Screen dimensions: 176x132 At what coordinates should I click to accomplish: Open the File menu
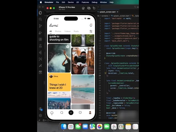[57, 2]
